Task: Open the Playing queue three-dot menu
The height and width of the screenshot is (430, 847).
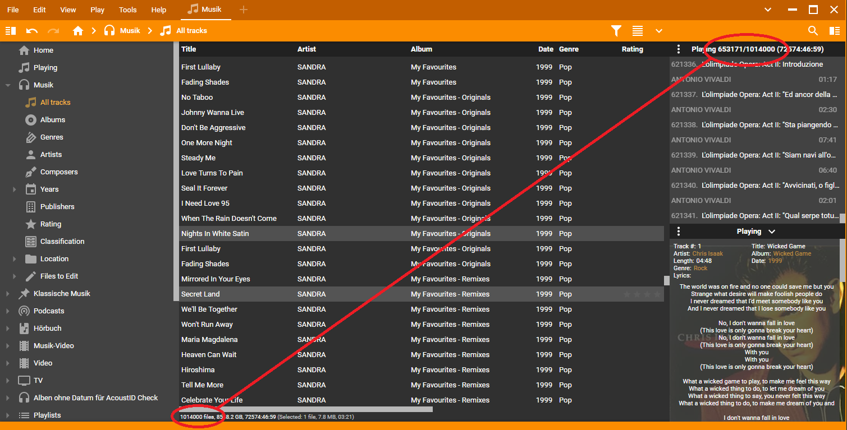Action: [x=679, y=49]
